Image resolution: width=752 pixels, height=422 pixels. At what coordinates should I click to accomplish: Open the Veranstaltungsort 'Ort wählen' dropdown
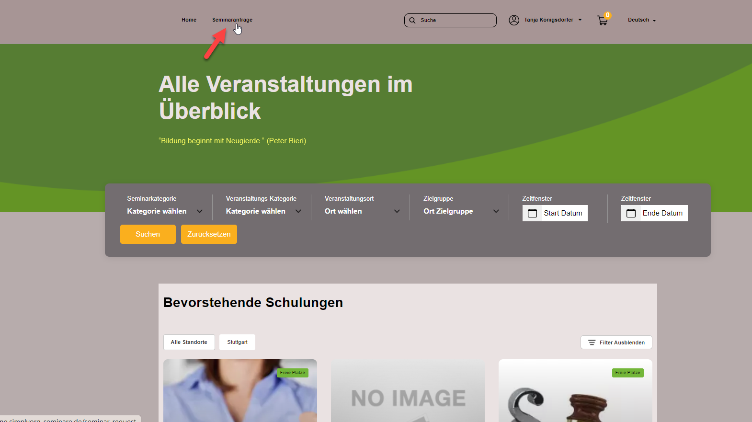pyautogui.click(x=362, y=211)
